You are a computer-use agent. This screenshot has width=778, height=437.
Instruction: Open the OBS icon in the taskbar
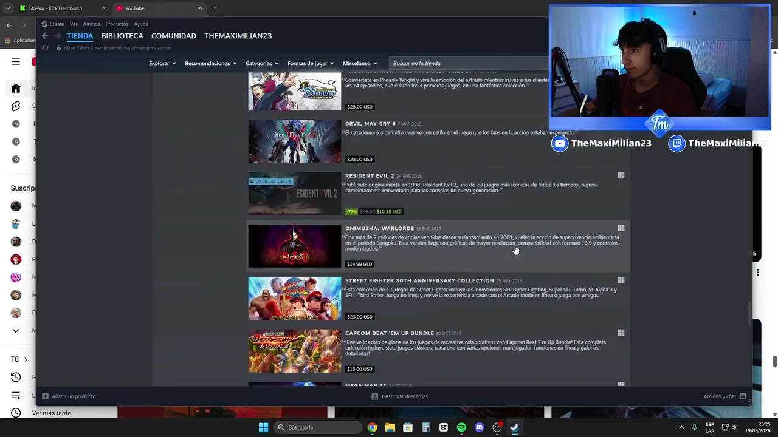[497, 427]
